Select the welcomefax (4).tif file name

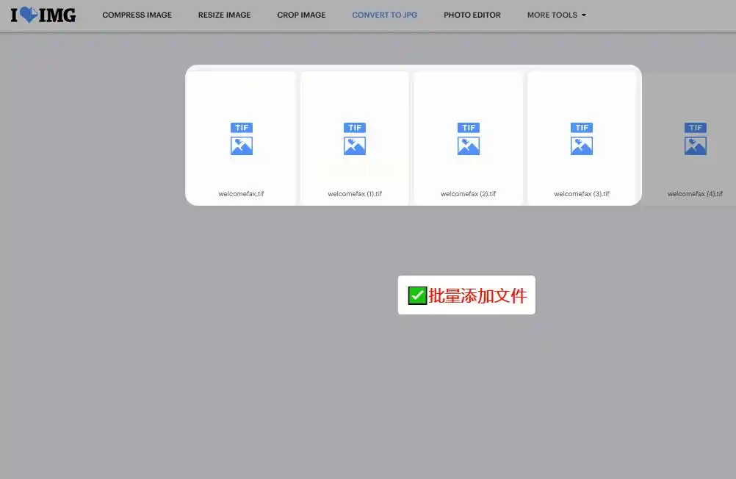click(695, 193)
